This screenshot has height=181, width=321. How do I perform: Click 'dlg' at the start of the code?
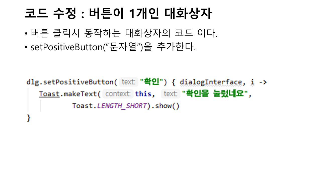tap(32, 82)
